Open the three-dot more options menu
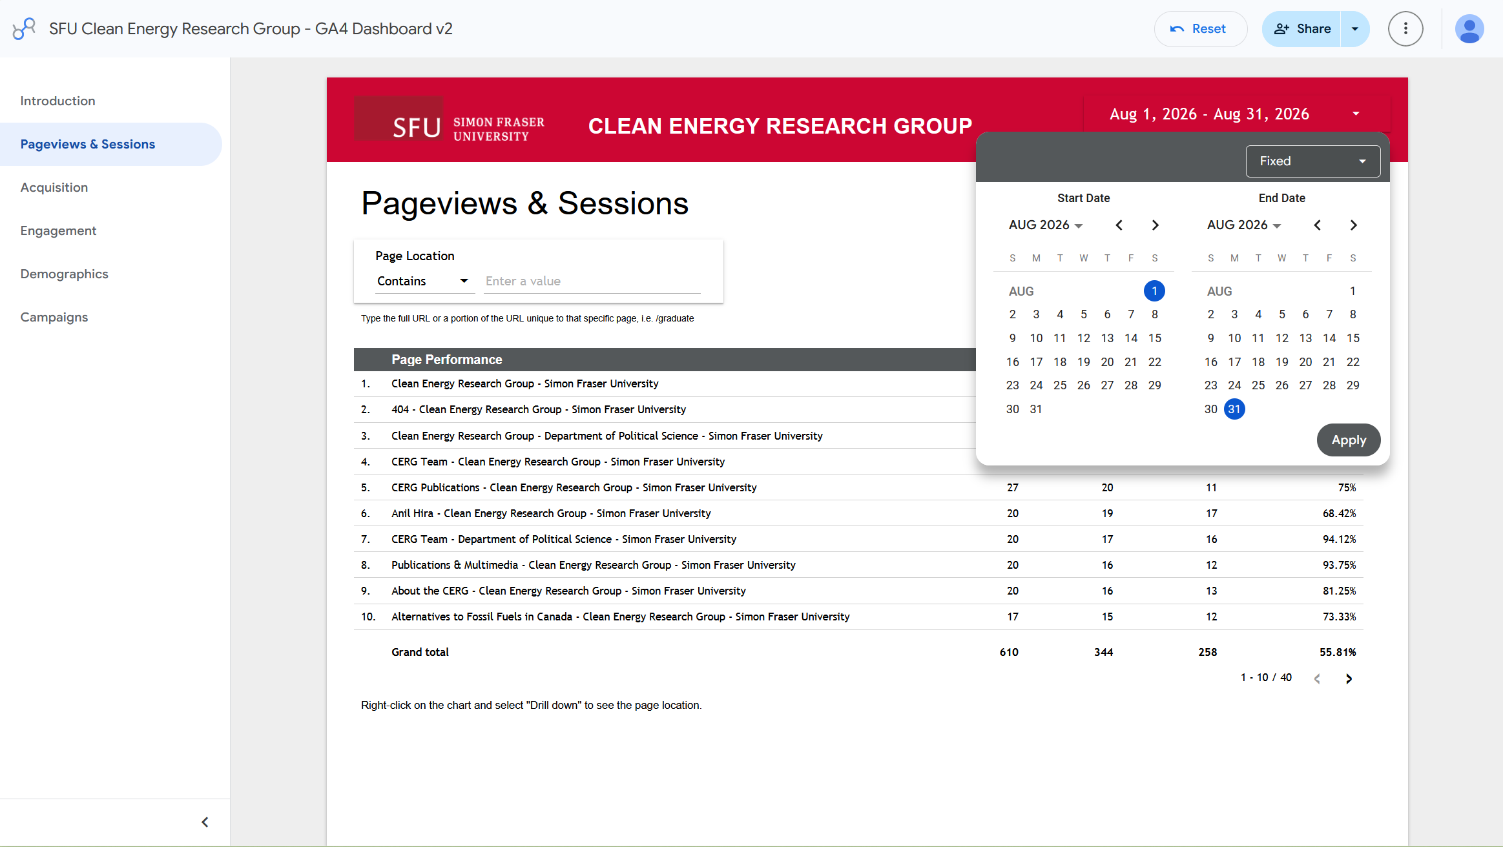1503x847 pixels. click(x=1405, y=29)
